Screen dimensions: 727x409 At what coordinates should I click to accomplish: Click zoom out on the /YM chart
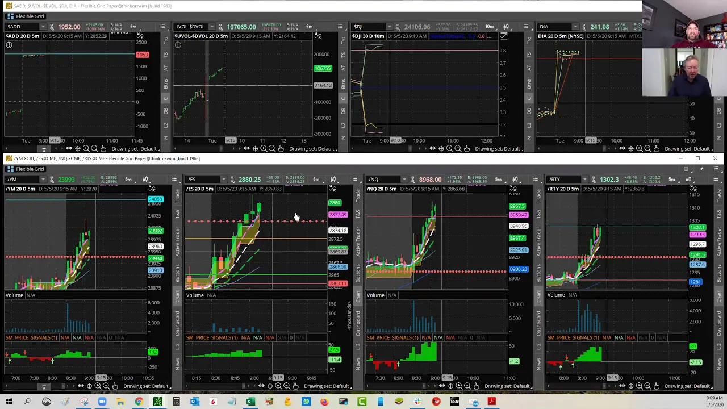click(106, 386)
